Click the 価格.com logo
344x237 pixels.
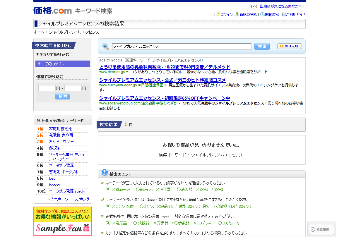coord(52,11)
